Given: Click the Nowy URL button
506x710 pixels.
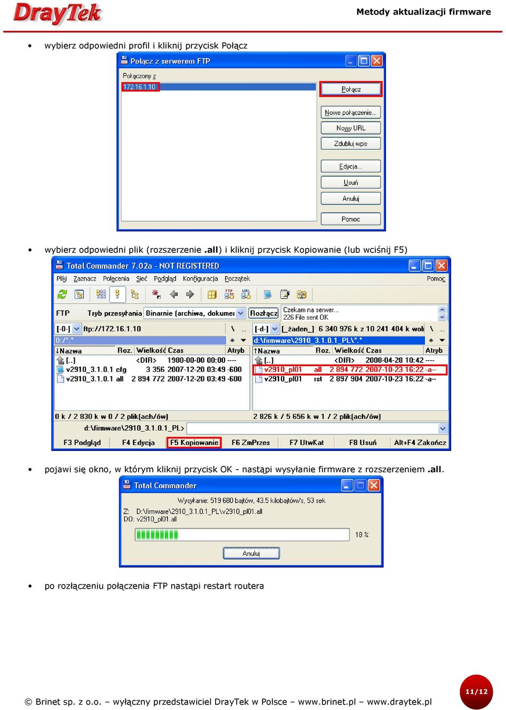Looking at the screenshot, I should tap(351, 128).
